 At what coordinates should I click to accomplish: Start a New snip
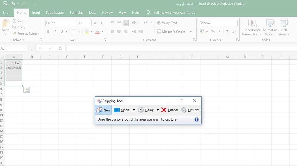(x=103, y=110)
